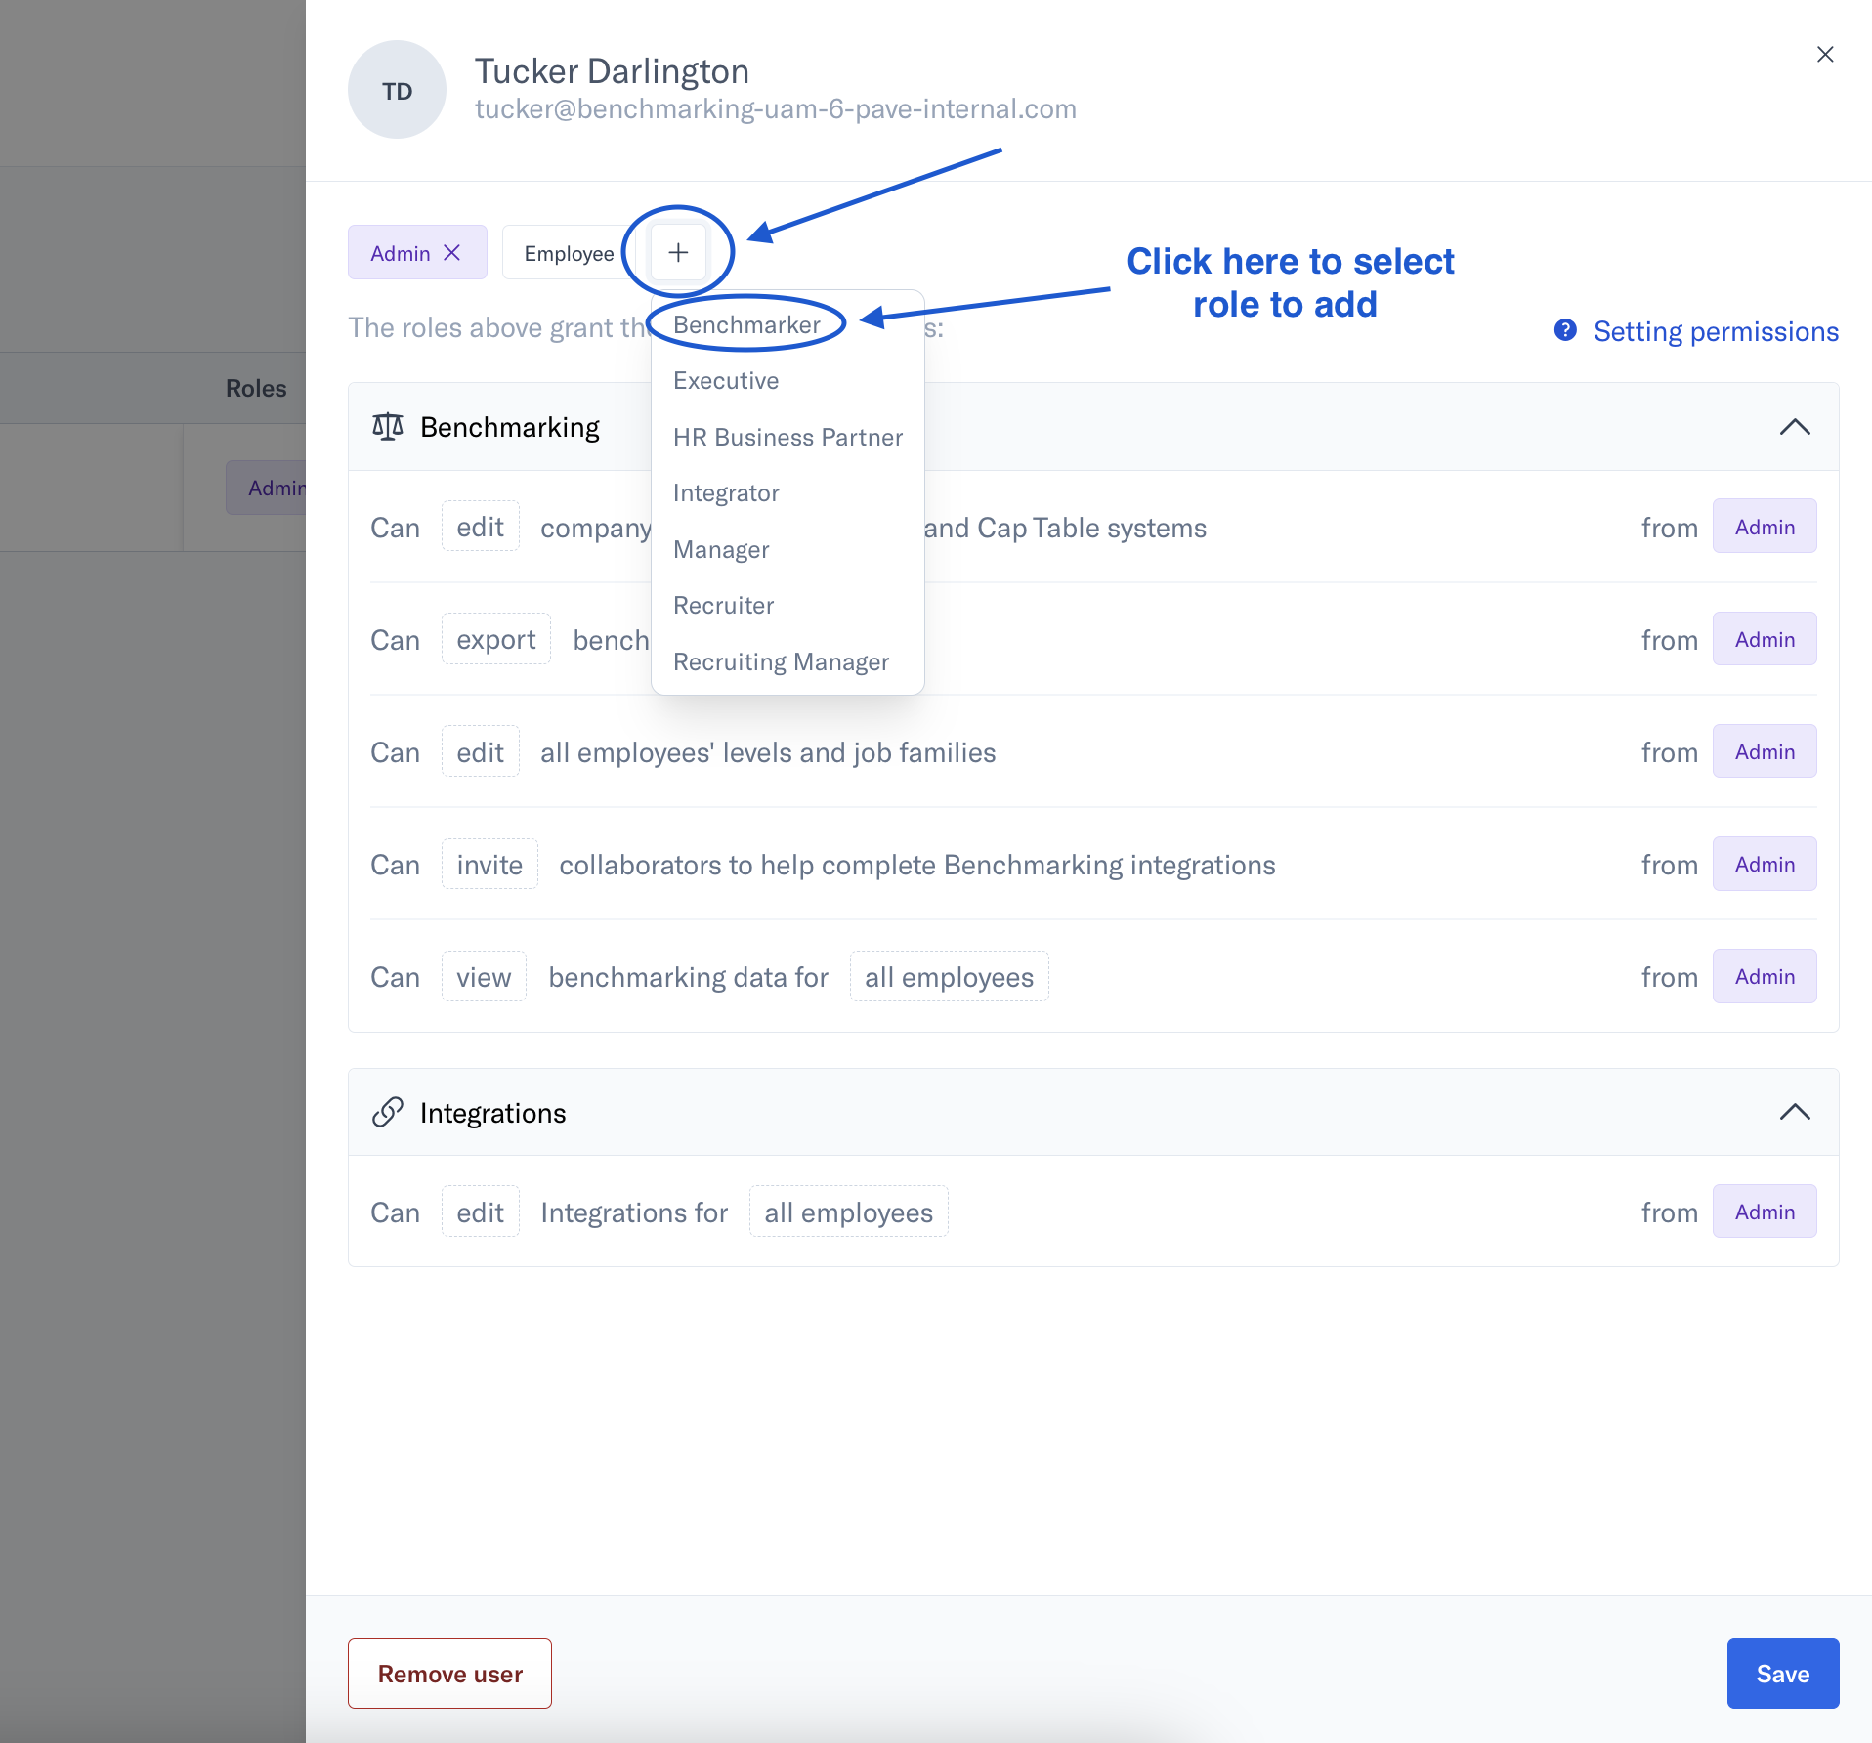Click Admin badge on export row
Screen dimensions: 1872x1743
[x=1765, y=639]
